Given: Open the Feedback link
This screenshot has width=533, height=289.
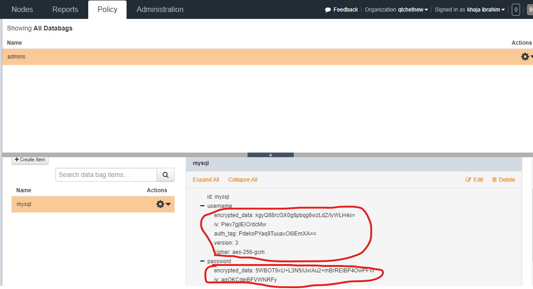Looking at the screenshot, I should click(x=345, y=10).
